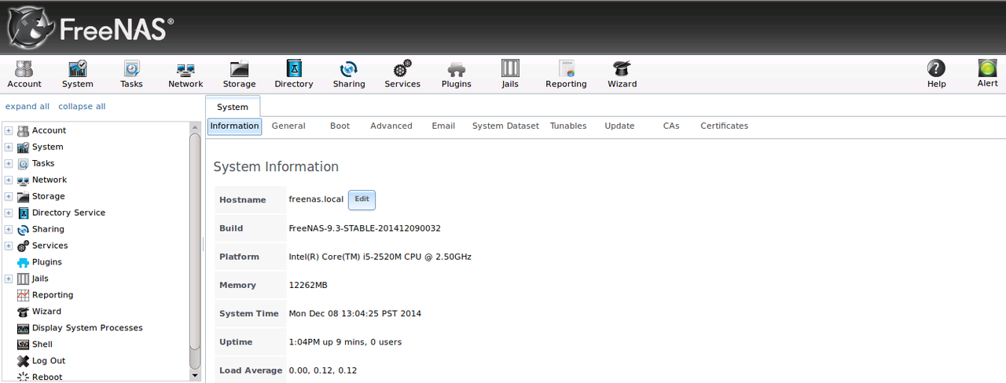Expand the Network tree node
1006x383 pixels.
pyautogui.click(x=9, y=180)
